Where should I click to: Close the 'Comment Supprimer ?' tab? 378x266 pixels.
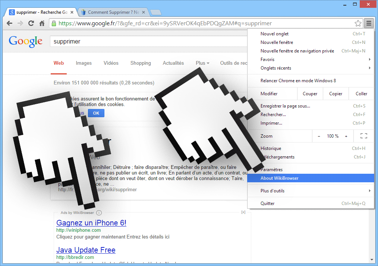[144, 12]
